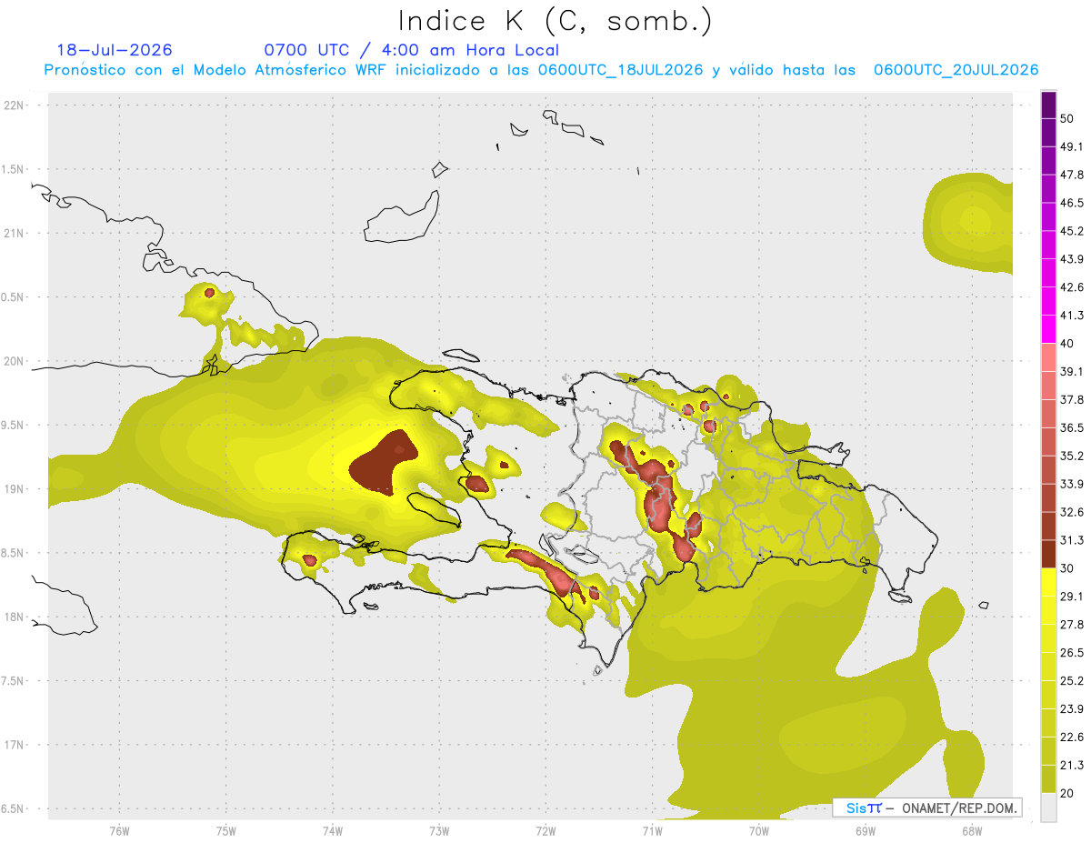Click the "49.1" value on the color scale

coord(1071,146)
